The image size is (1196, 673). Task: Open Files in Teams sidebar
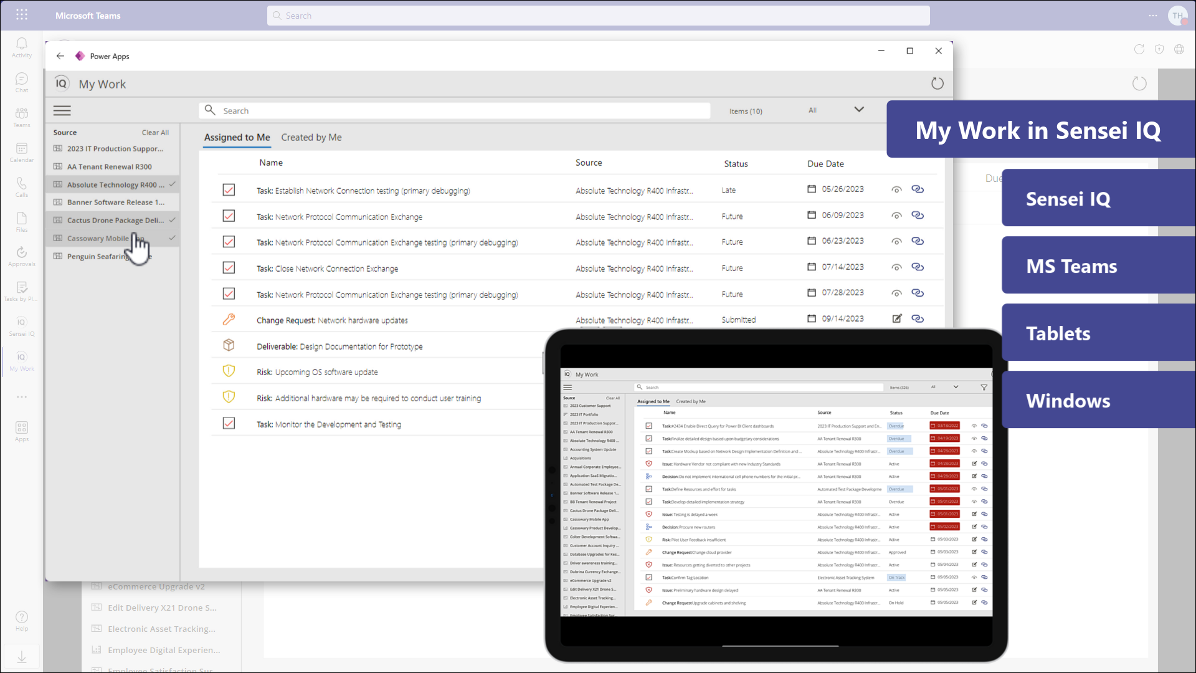(22, 222)
